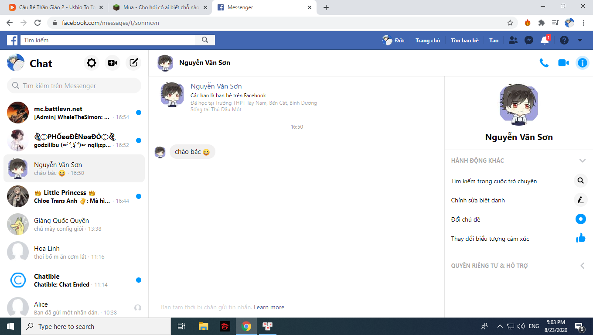Open Tìm bạn bè menu item

tap(464, 40)
